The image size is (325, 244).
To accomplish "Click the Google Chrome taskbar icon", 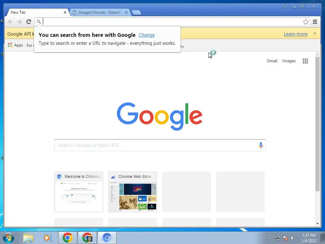I will (67, 238).
